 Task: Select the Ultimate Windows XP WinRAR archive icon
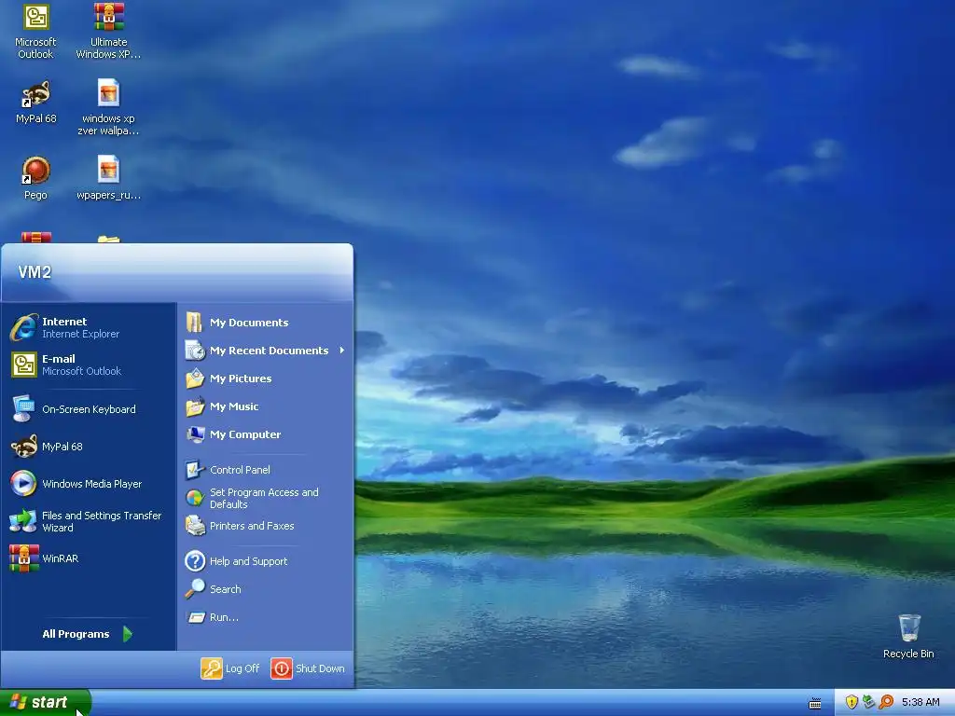(x=108, y=31)
